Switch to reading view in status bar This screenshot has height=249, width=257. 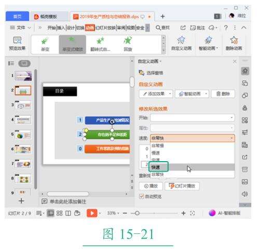coord(68,213)
